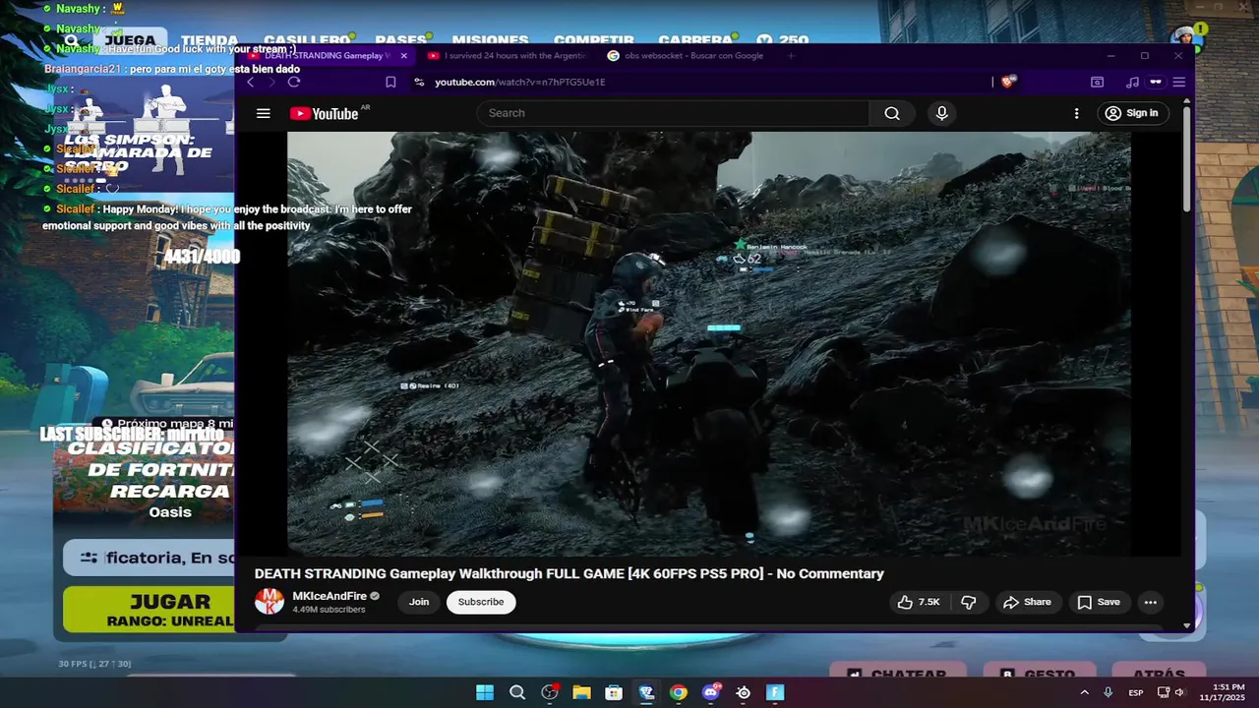This screenshot has width=1259, height=708.
Task: Open the YouTube guide hamburger menu
Action: [x=263, y=113]
